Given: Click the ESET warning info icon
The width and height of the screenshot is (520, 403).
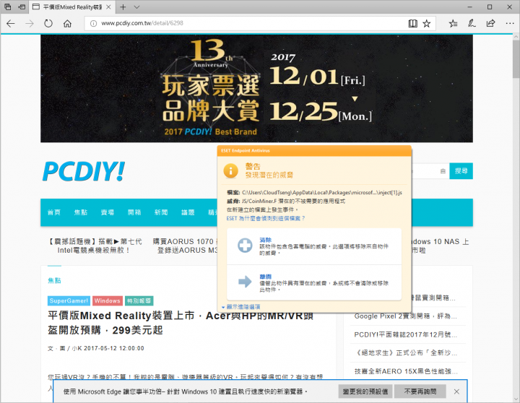Looking at the screenshot, I should click(x=231, y=171).
